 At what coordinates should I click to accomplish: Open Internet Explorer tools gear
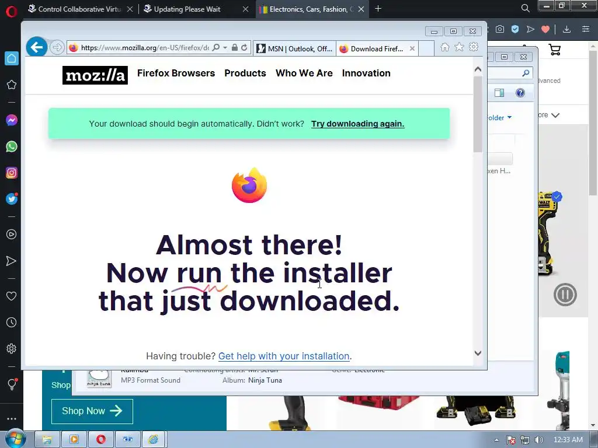coord(474,47)
